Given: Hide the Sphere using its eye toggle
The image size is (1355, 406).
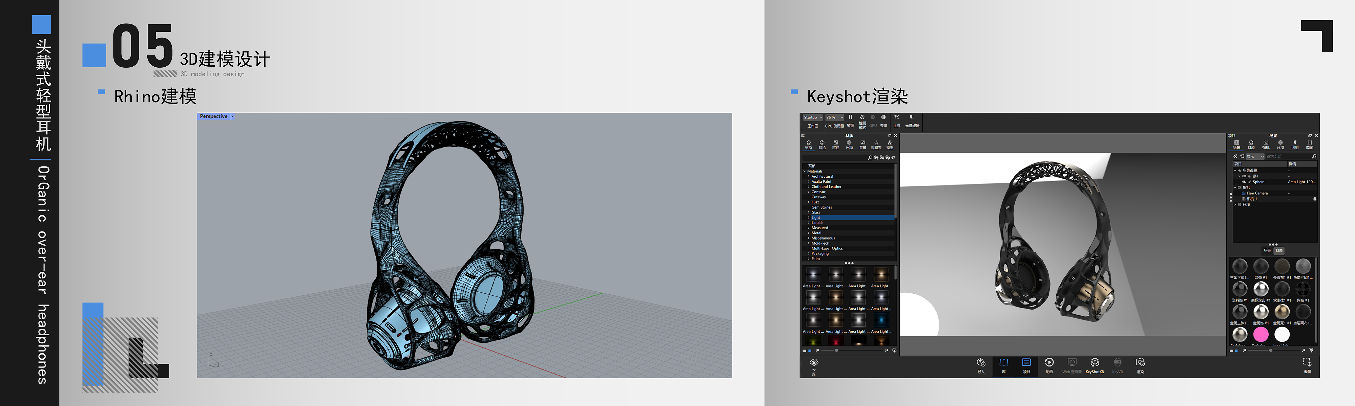Looking at the screenshot, I should pyautogui.click(x=1244, y=182).
